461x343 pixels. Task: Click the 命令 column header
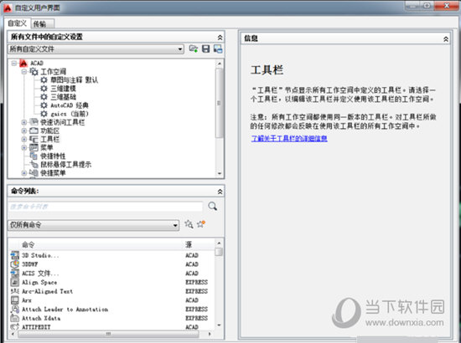click(28, 244)
